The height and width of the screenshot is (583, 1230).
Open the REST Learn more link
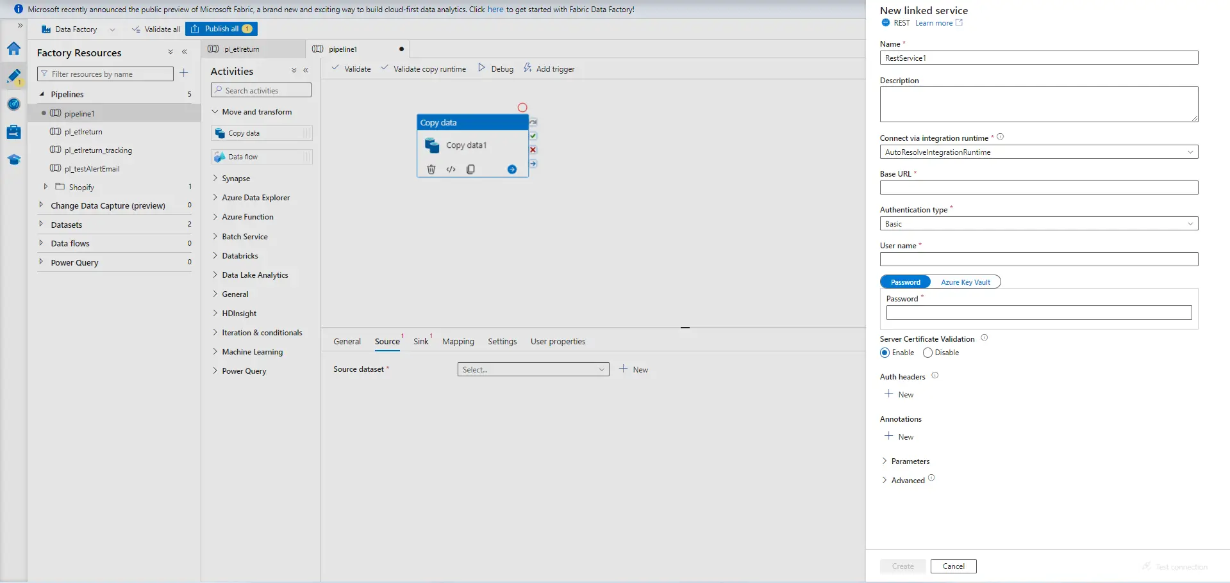pyautogui.click(x=938, y=23)
